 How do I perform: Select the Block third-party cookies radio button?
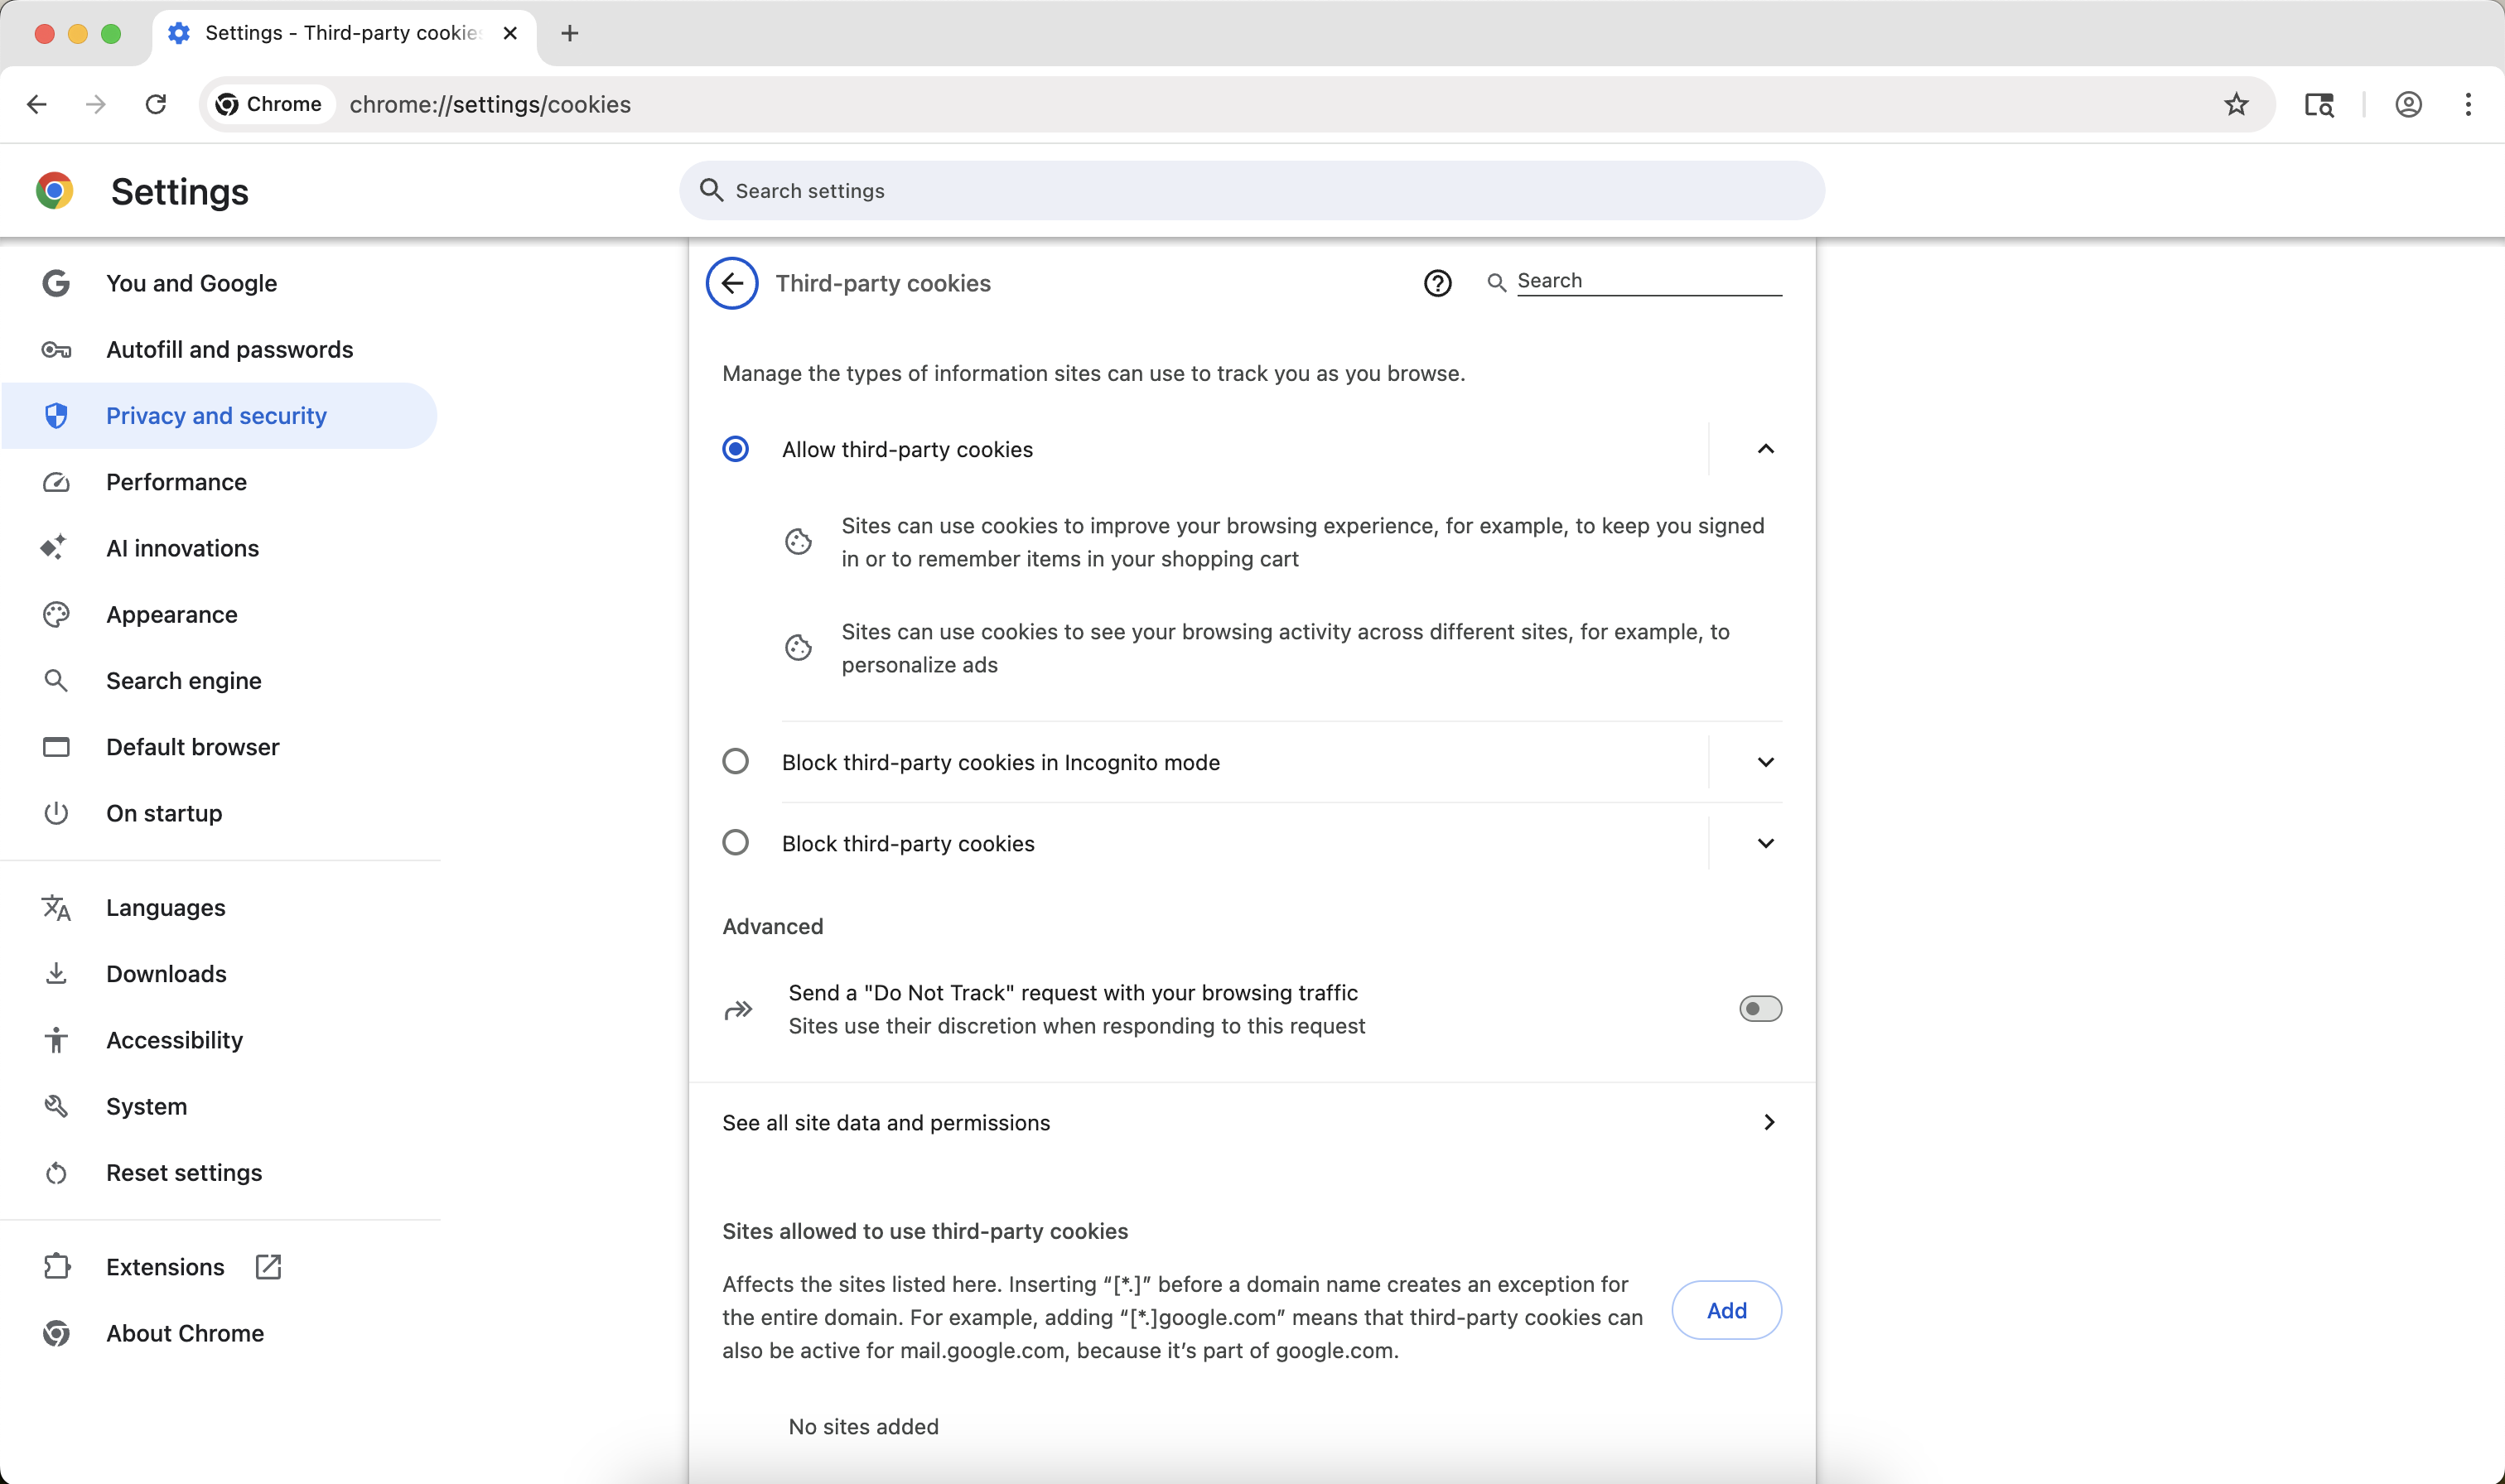point(735,843)
